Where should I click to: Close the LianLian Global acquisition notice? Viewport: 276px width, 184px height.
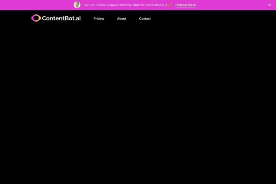(x=270, y=5)
